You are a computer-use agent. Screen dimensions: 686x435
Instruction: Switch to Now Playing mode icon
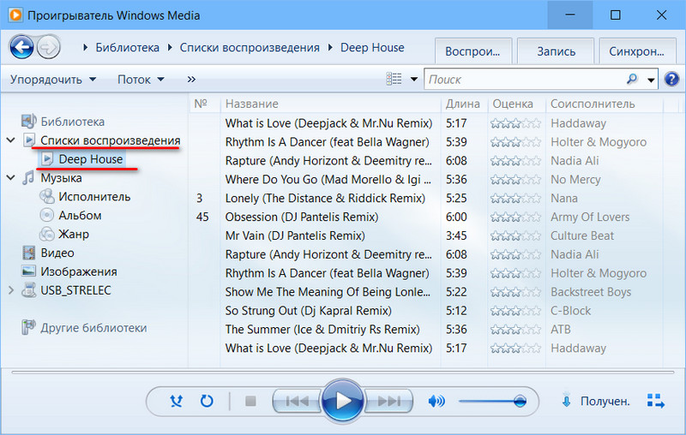click(x=655, y=401)
